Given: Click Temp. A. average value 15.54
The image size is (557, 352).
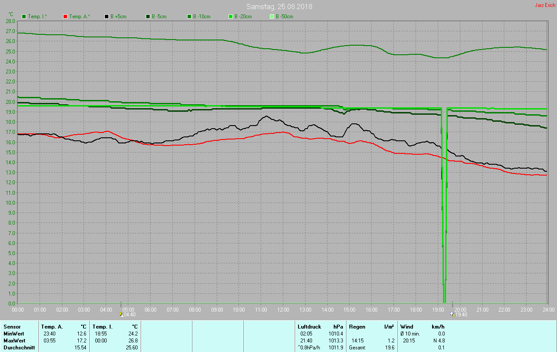Looking at the screenshot, I should click(x=81, y=347).
